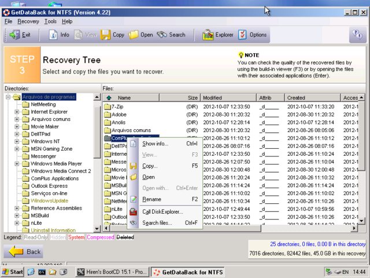370x278 pixels.
Task: Choose Search files... from context menu
Action: [x=165, y=222]
